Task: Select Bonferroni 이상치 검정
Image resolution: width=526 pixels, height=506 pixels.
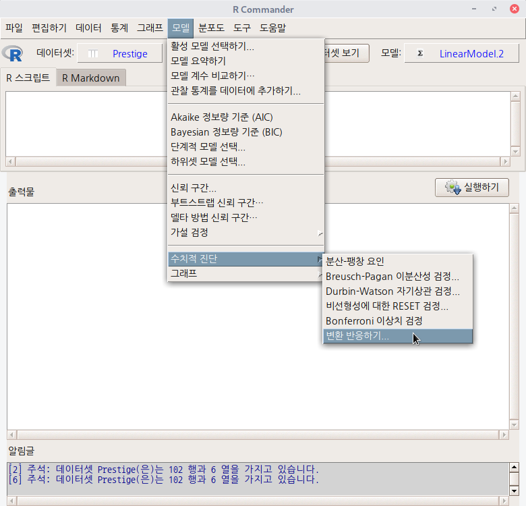Action: click(398, 320)
